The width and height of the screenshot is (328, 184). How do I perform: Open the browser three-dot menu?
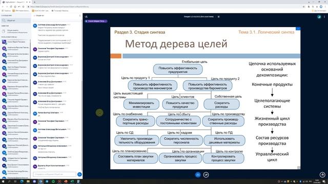(325, 7)
